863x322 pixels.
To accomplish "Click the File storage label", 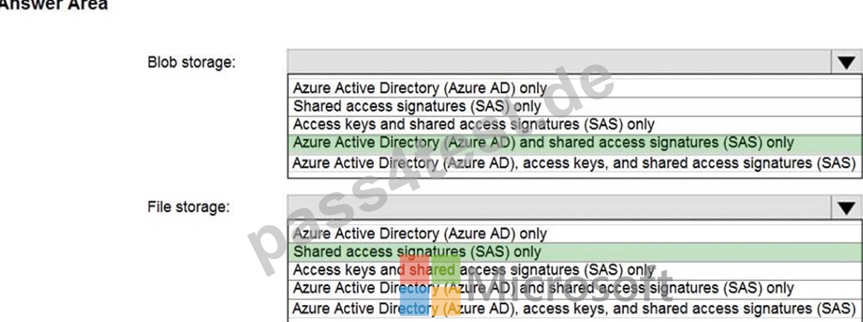I will pos(188,208).
